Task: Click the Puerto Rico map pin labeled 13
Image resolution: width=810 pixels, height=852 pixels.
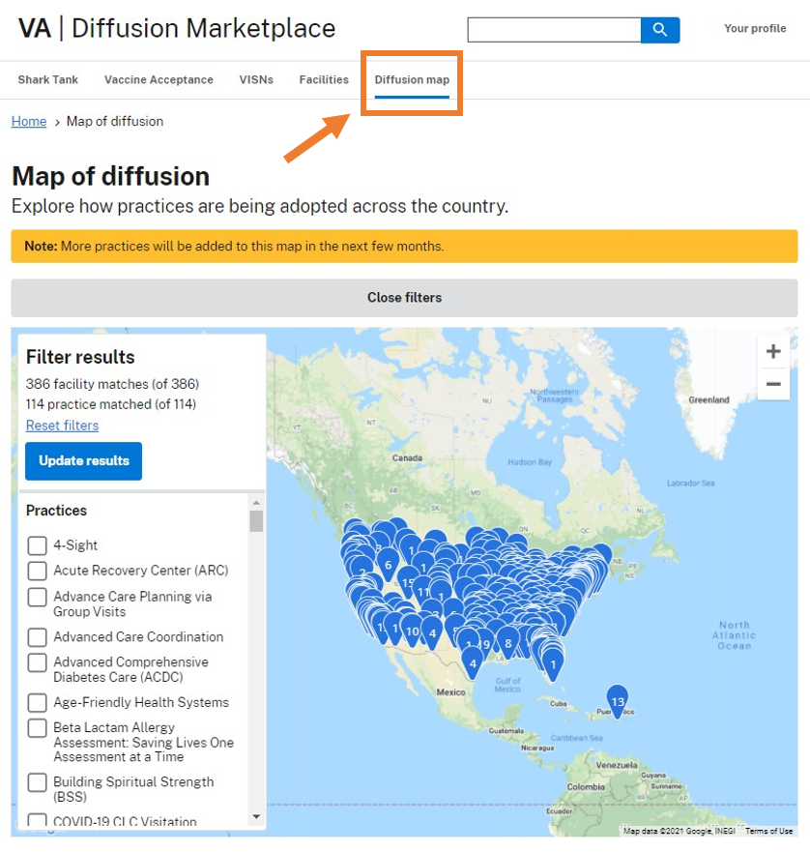Action: click(x=617, y=701)
